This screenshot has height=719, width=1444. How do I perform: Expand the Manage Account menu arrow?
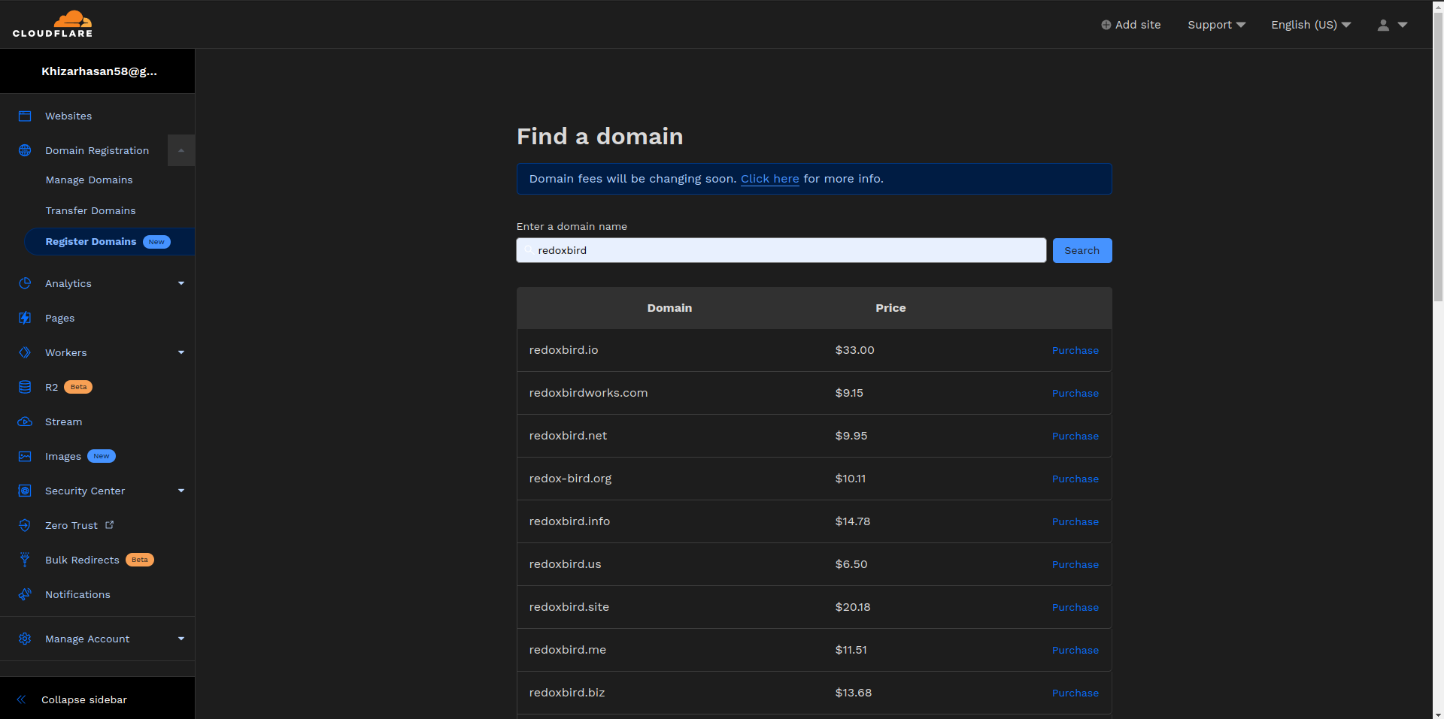181,639
